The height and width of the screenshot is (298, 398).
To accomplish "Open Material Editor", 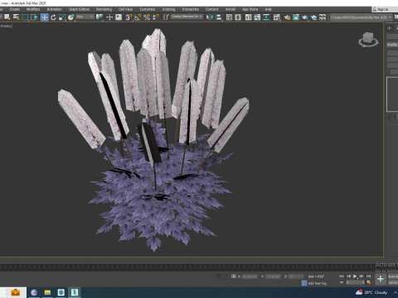I will coord(276,17).
